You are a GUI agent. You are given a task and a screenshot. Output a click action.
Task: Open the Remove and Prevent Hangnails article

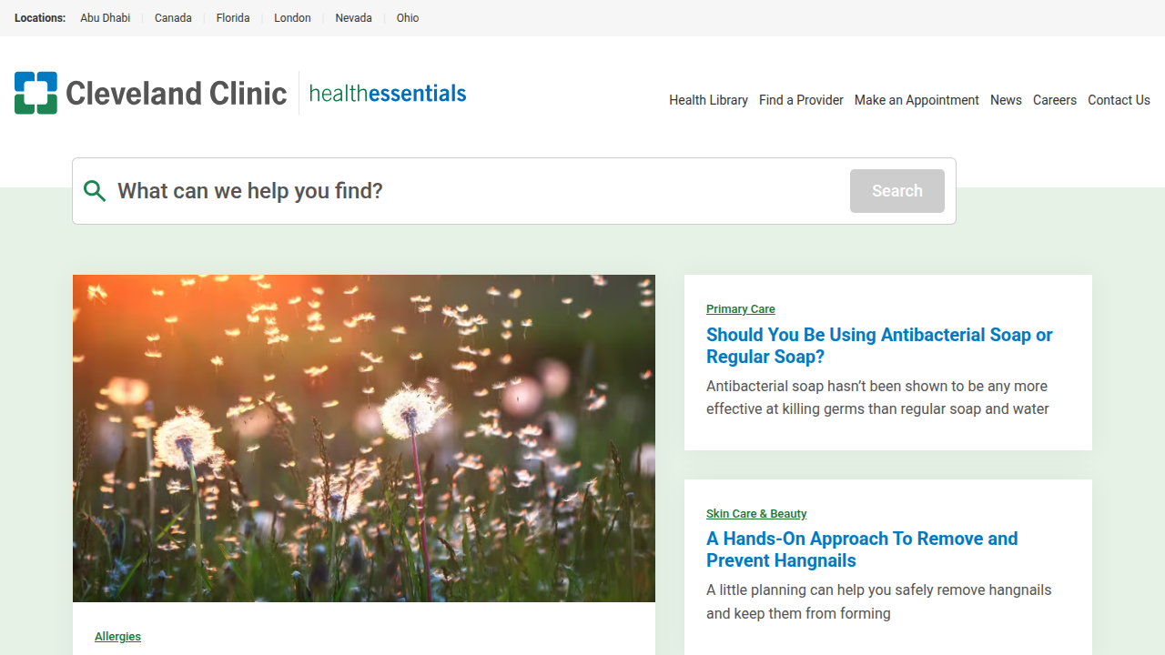pos(862,549)
